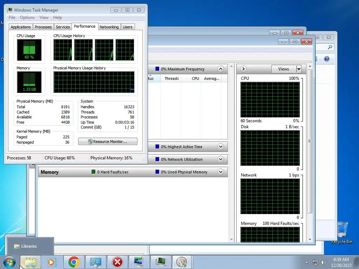Open the View menu in Task Manager
Viewport: 359px width, 269px height.
(x=44, y=18)
